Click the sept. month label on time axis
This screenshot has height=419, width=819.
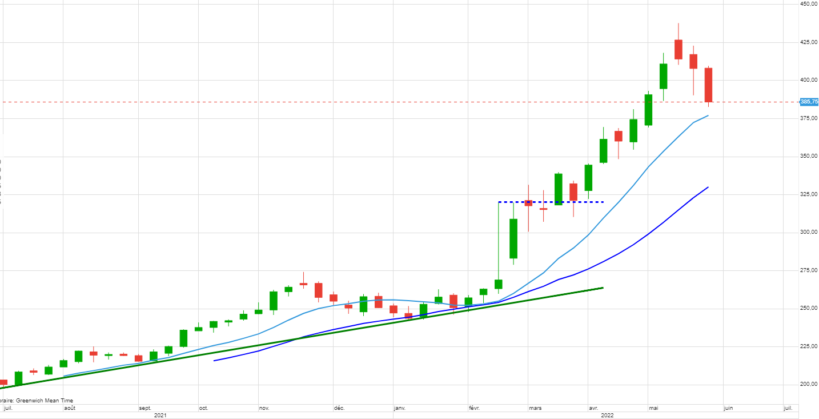tap(145, 408)
